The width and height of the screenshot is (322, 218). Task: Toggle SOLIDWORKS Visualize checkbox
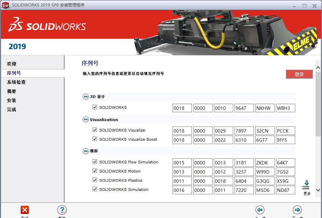pyautogui.click(x=95, y=130)
